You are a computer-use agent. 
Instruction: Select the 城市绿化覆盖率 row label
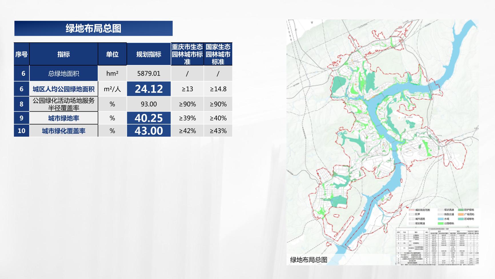tap(63, 131)
